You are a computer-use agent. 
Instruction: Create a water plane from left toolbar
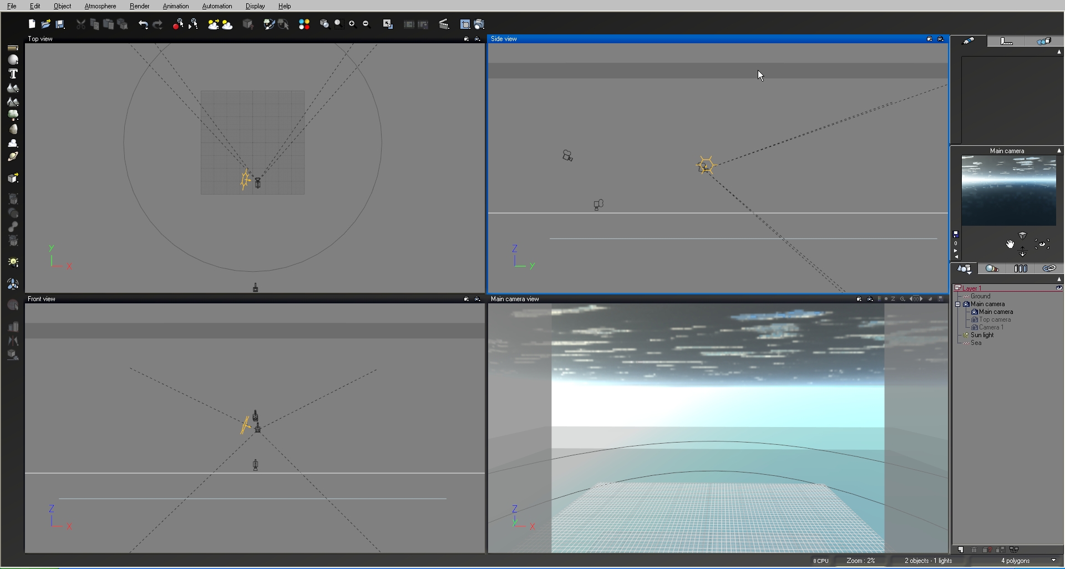pos(13,48)
